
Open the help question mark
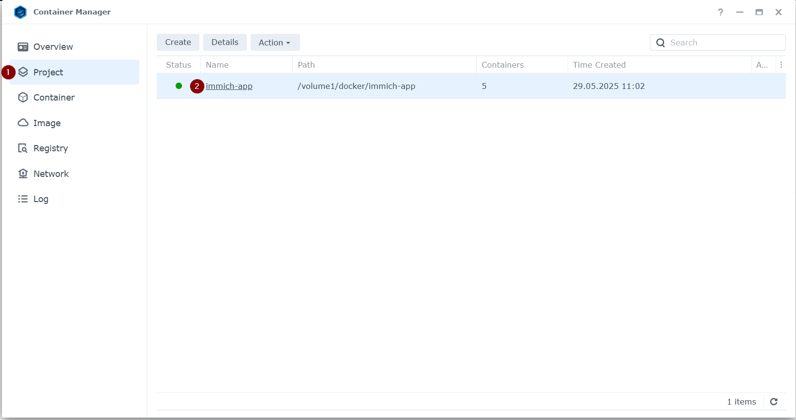click(721, 12)
